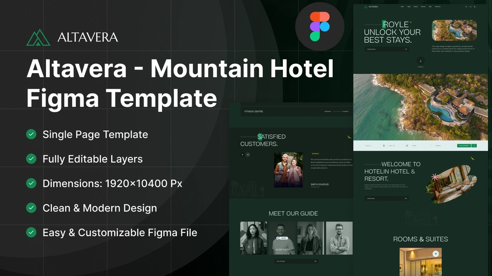Click the fourth guide photo of bearded man

(339, 238)
